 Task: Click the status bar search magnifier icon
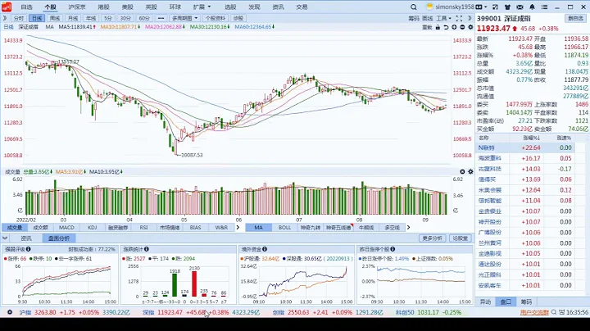[554, 312]
